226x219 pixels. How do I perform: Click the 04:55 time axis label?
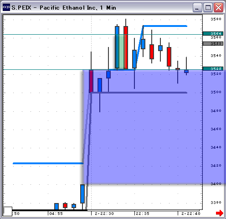coord(56,214)
